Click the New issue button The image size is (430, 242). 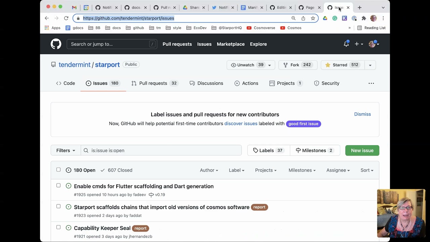[362, 150]
